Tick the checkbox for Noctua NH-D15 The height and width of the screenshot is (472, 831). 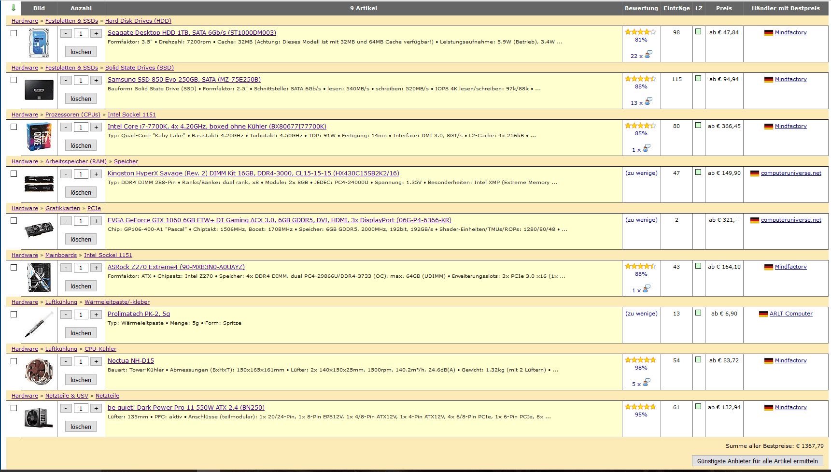(x=14, y=361)
